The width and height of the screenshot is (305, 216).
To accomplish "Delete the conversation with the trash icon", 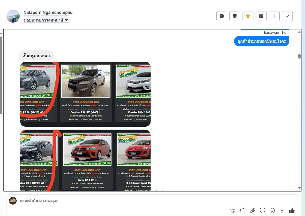I will click(x=235, y=16).
